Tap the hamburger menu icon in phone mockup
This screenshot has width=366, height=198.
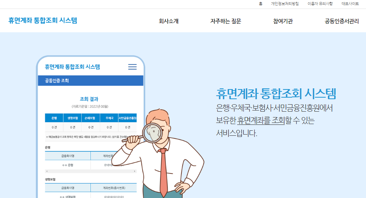click(x=132, y=67)
